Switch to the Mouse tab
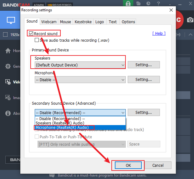Viewport: 194px width, 179px height. pos(65,22)
